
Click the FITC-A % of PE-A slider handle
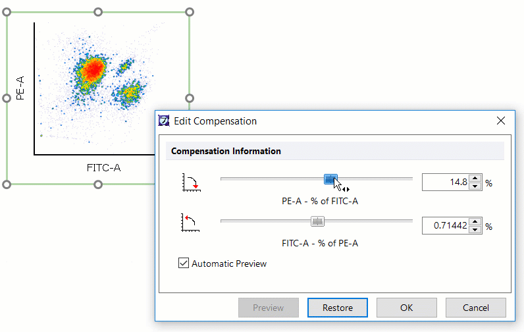click(x=317, y=221)
